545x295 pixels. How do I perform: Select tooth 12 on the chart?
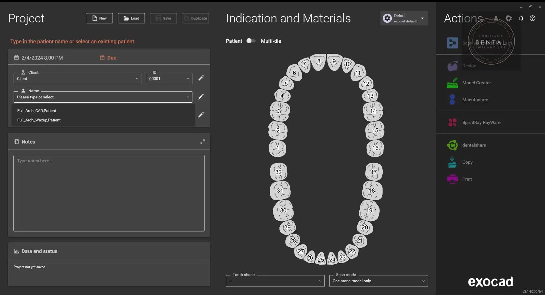point(366,84)
